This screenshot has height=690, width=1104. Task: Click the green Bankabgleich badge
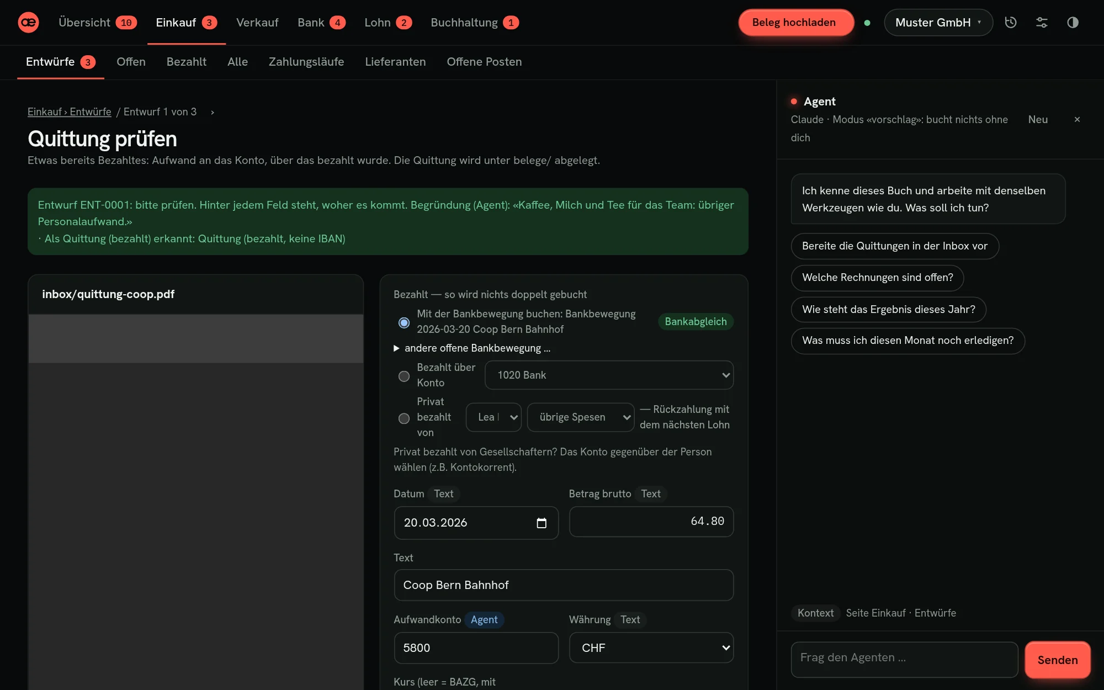(696, 322)
